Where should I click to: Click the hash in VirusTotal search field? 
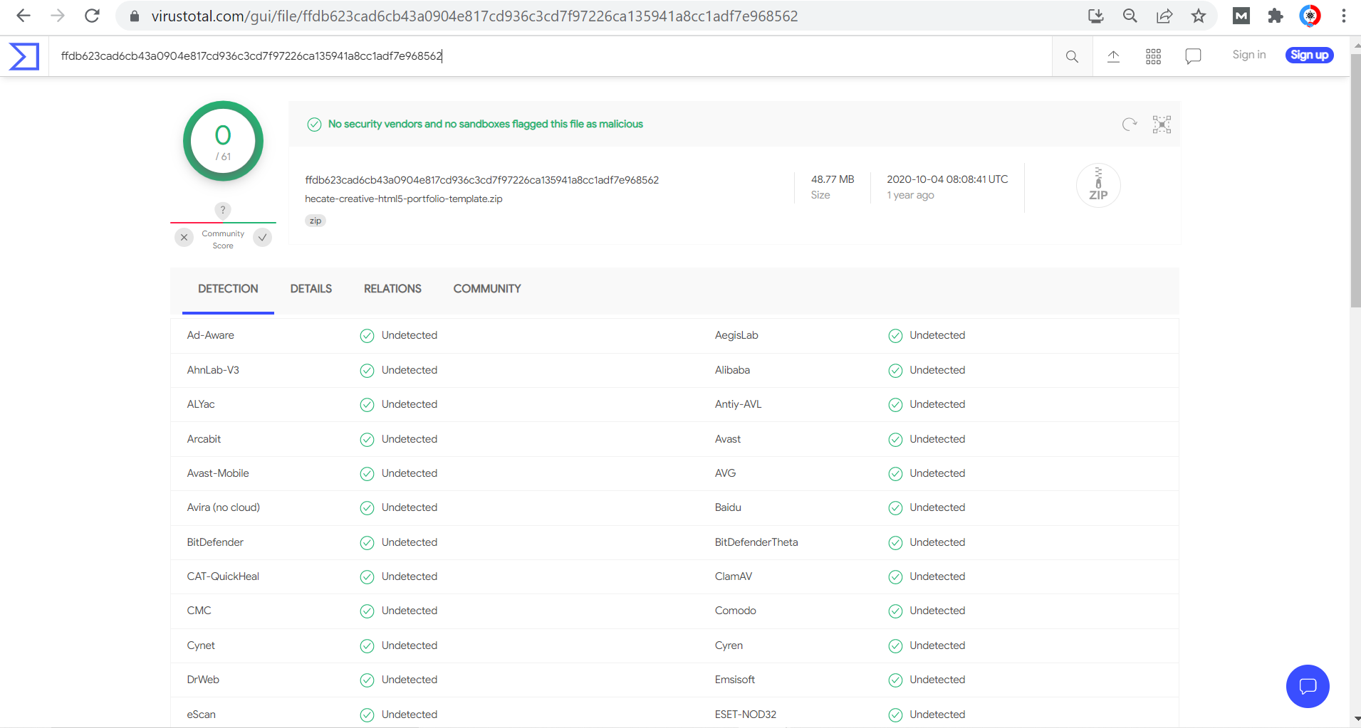[251, 56]
